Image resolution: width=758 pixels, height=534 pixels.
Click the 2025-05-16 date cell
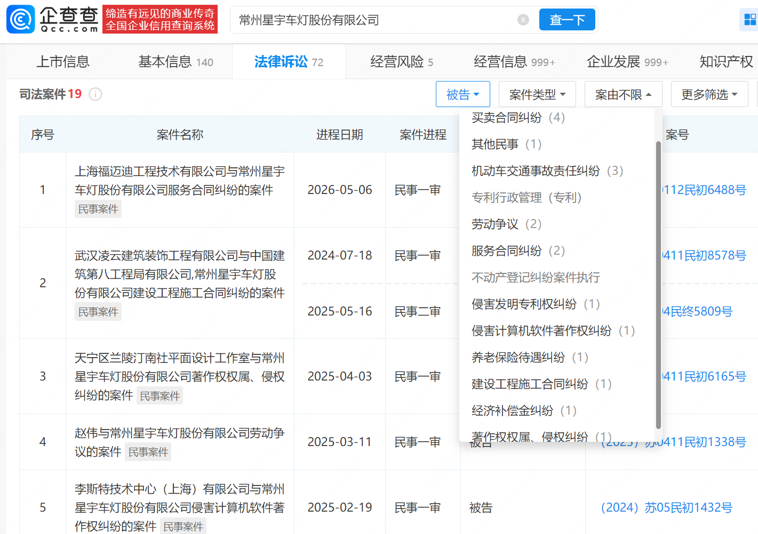tap(340, 311)
